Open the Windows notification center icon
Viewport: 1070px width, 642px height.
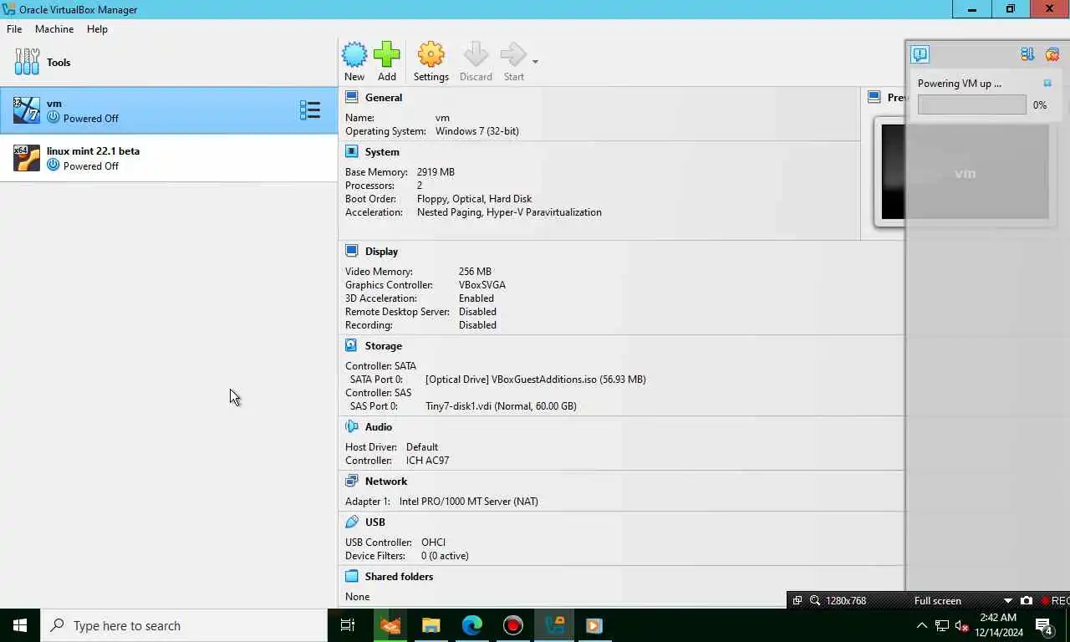(x=1043, y=625)
